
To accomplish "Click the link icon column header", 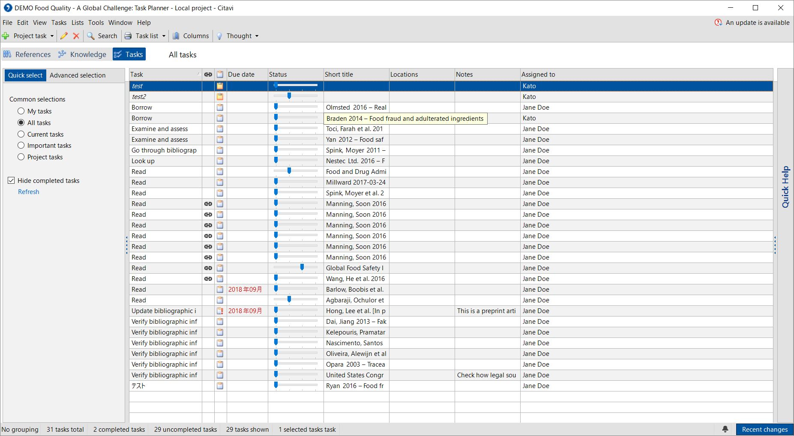I will [208, 75].
